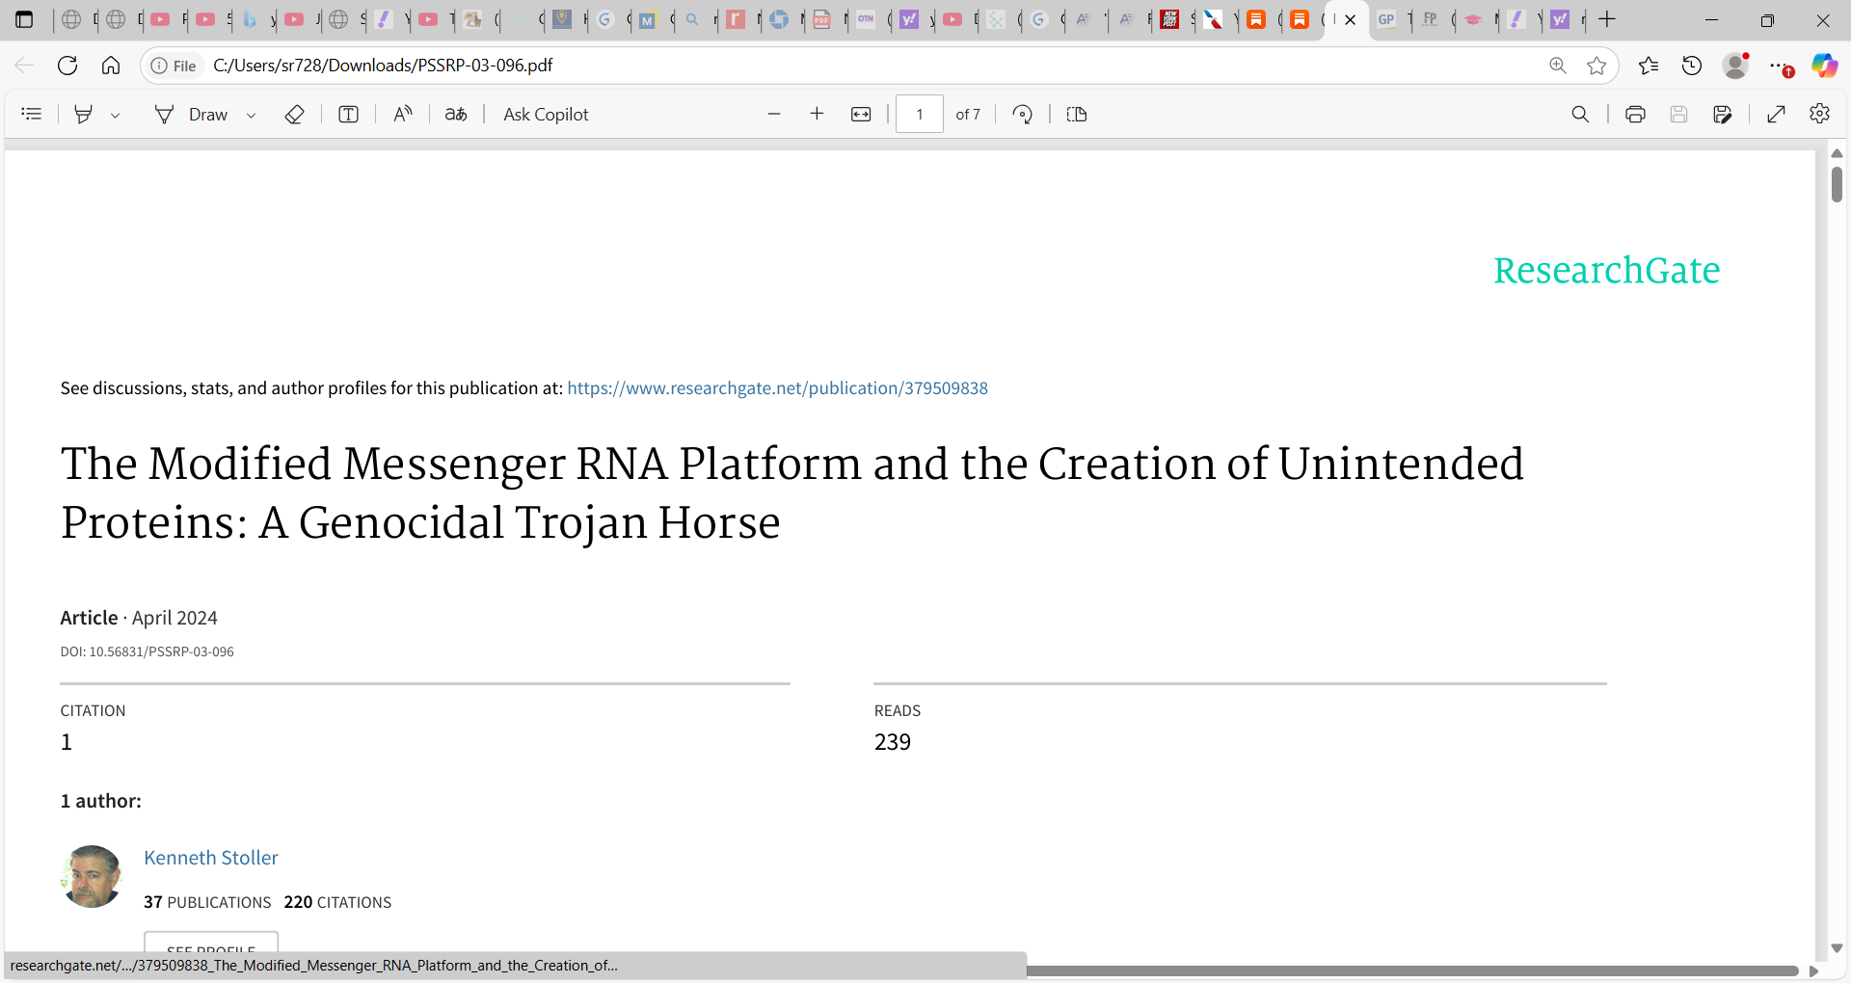The width and height of the screenshot is (1851, 983).
Task: Print the PDF document
Action: pyautogui.click(x=1635, y=114)
